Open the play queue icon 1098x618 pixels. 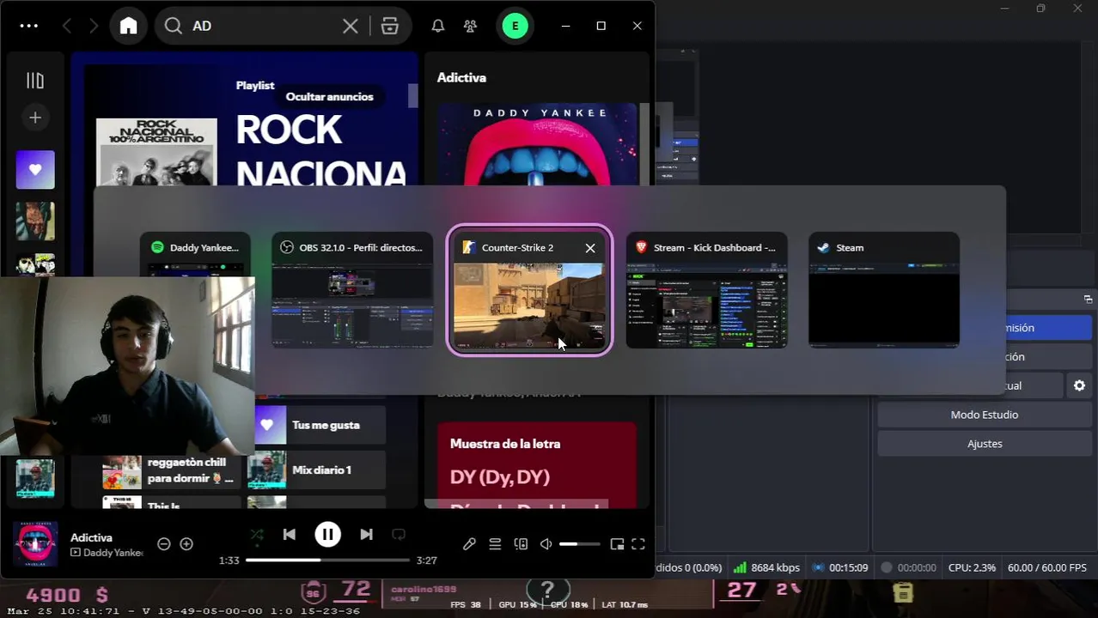(495, 544)
